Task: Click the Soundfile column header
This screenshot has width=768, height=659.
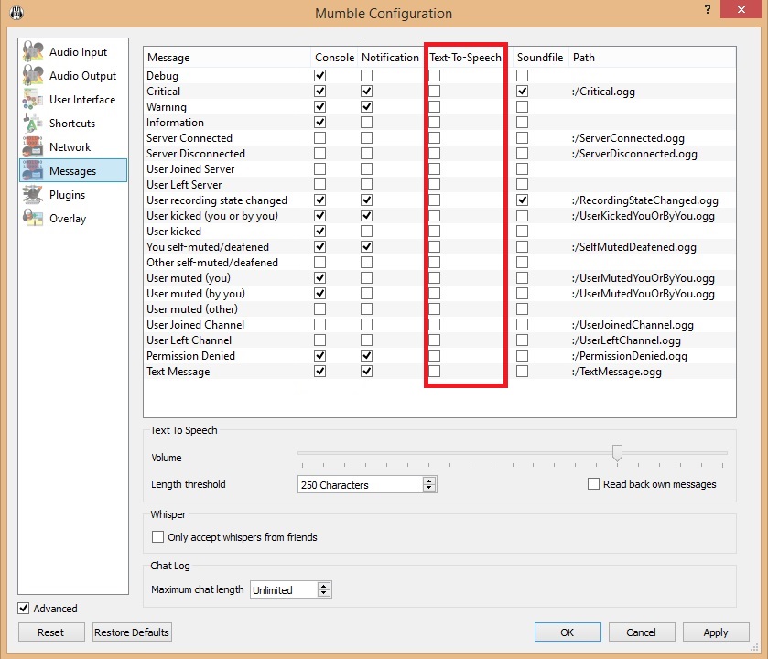Action: (x=540, y=58)
